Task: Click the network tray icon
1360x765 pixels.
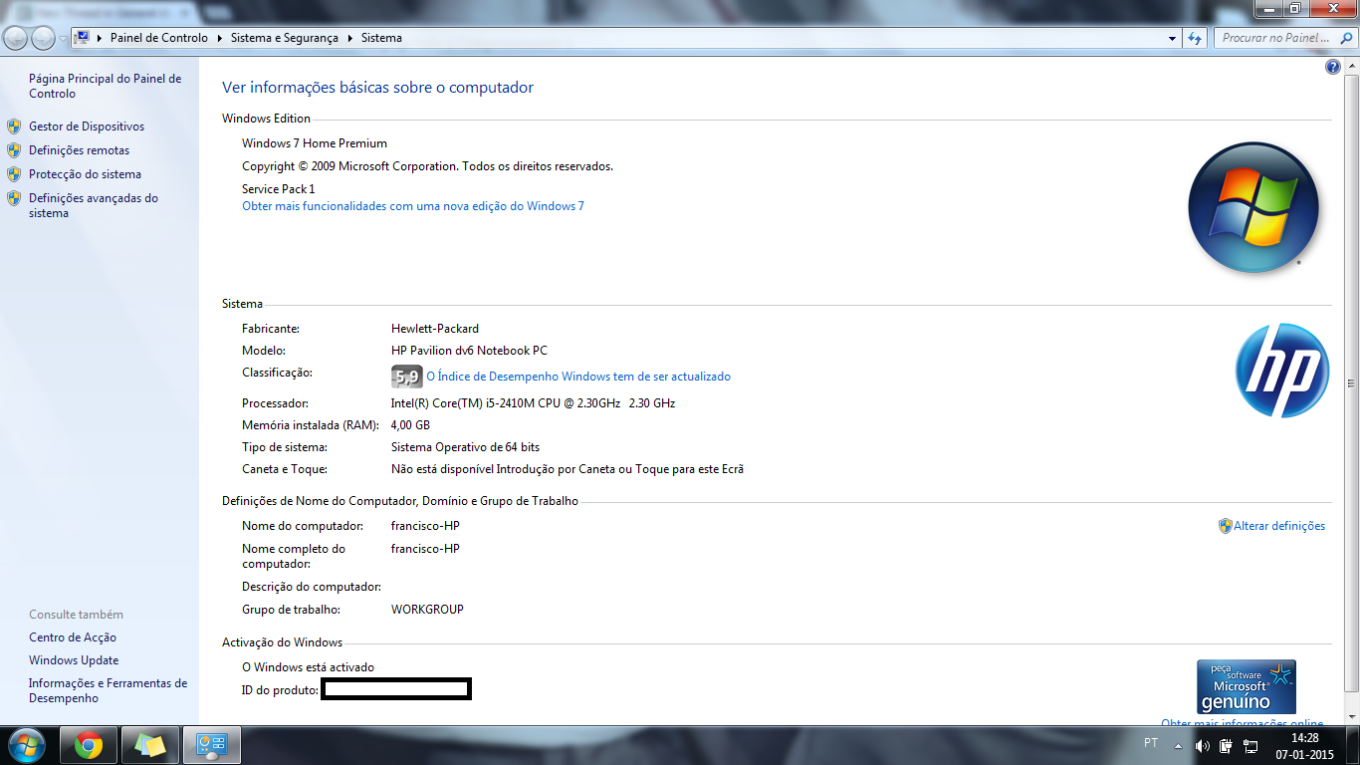Action: point(1250,745)
